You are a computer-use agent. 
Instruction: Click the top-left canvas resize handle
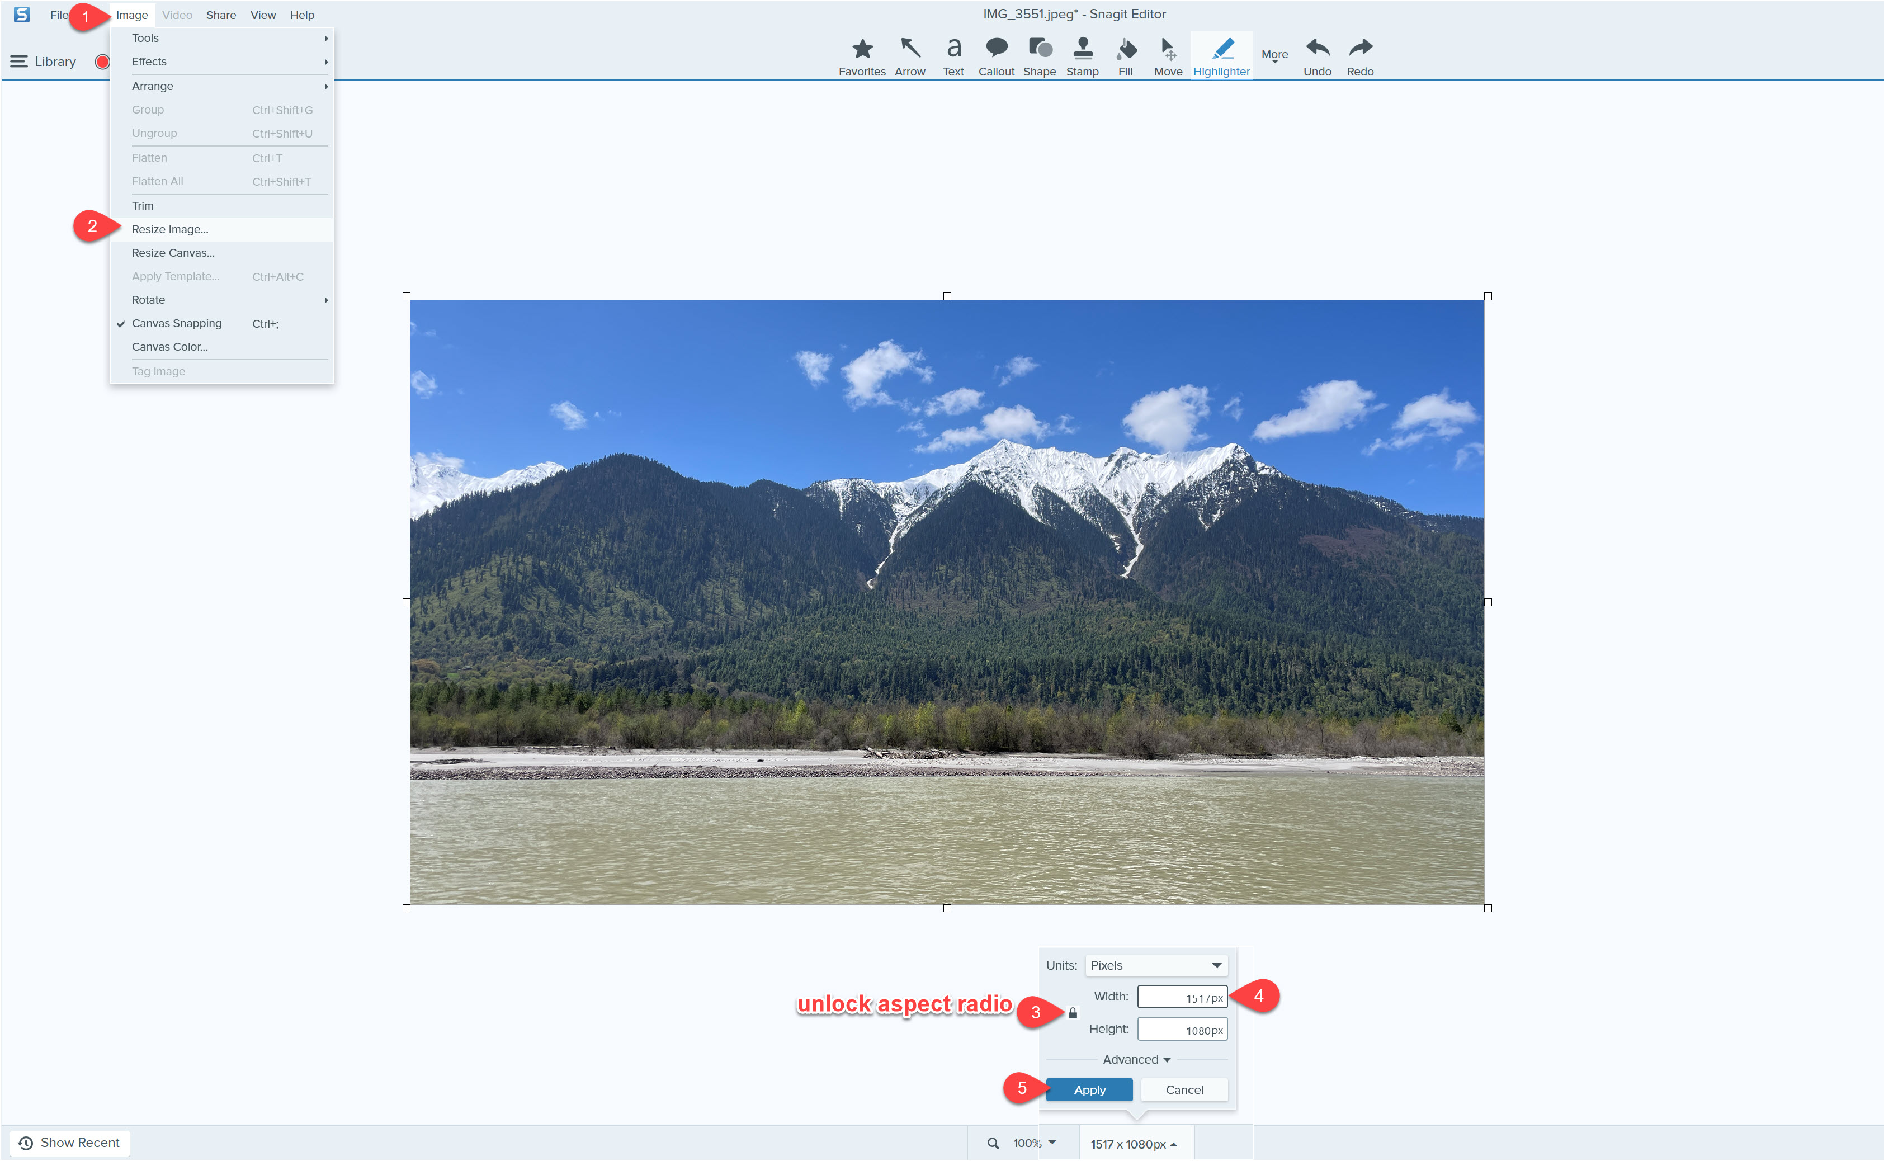406,296
